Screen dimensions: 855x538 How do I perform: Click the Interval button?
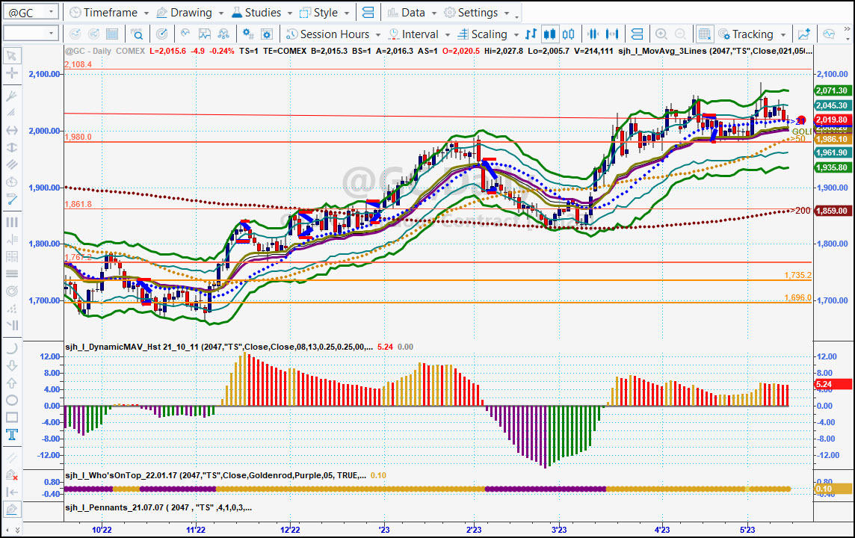tap(413, 34)
